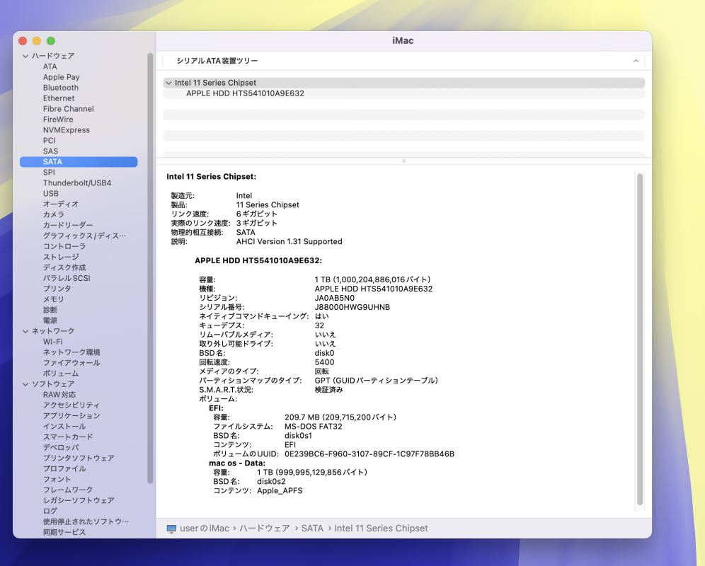Open the Bluetooth hardware entry
Viewport: 705px width, 566px height.
pyautogui.click(x=60, y=88)
